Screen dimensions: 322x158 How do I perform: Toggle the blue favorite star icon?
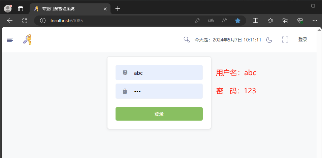tap(238, 21)
